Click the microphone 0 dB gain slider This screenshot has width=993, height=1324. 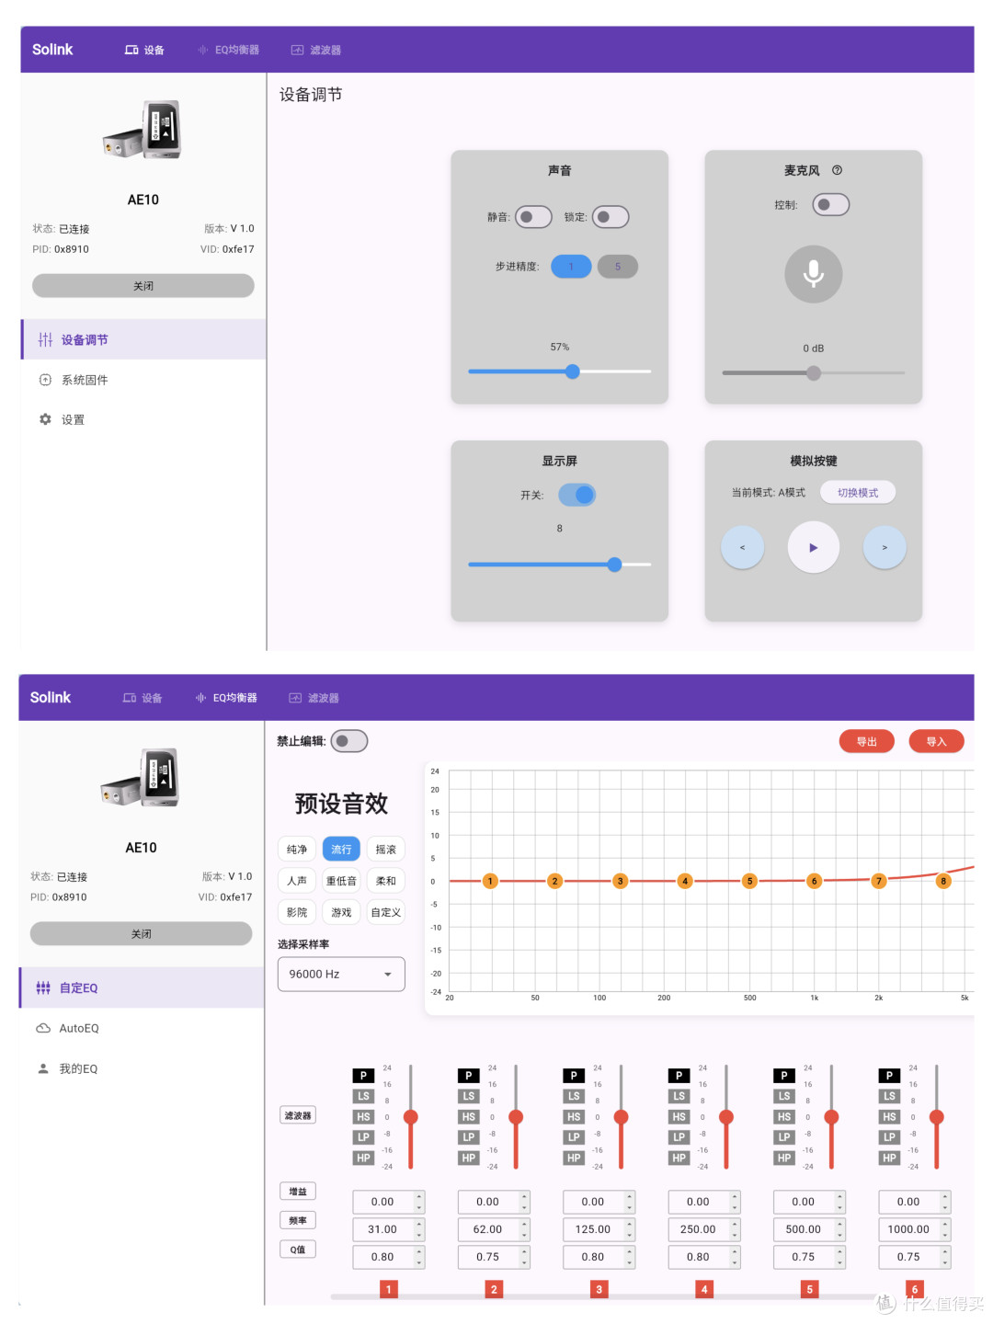pyautogui.click(x=814, y=372)
